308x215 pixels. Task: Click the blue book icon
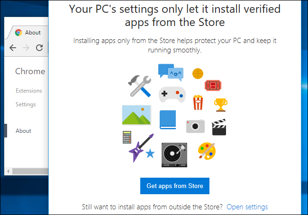[168, 120]
